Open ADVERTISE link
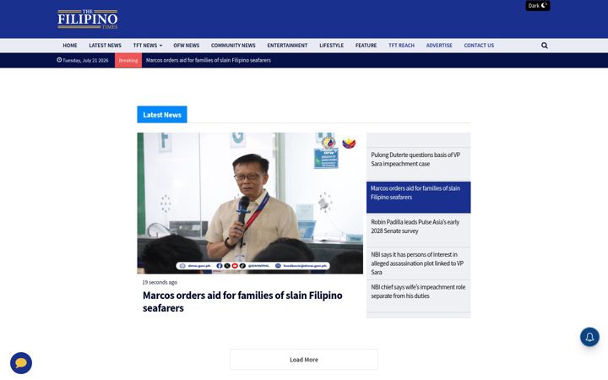608x380 pixels. [x=439, y=46]
